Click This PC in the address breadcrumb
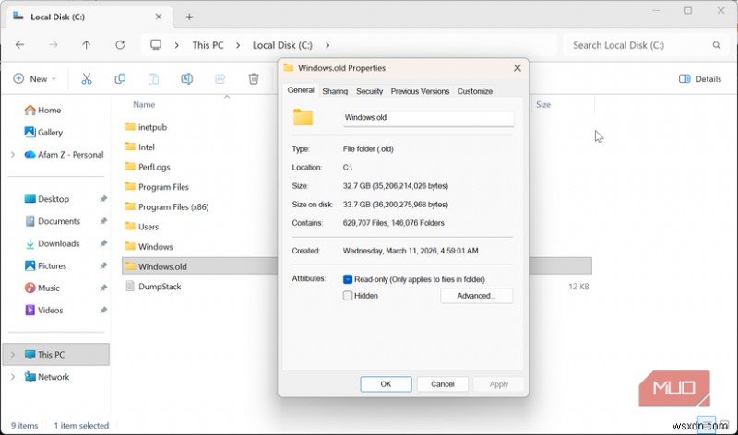 pyautogui.click(x=208, y=45)
